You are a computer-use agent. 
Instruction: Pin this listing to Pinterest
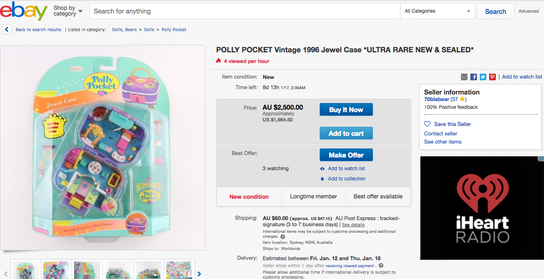point(492,76)
